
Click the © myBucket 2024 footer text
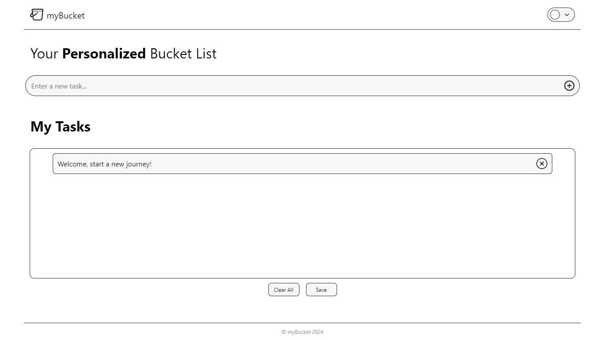tap(302, 332)
